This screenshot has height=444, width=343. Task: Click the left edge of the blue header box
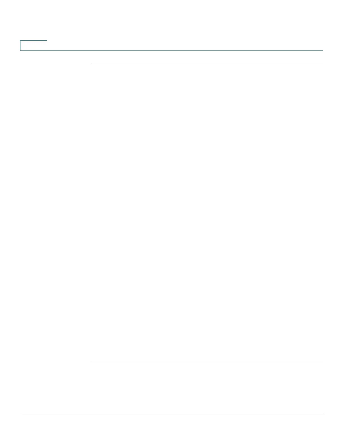pos(20,45)
